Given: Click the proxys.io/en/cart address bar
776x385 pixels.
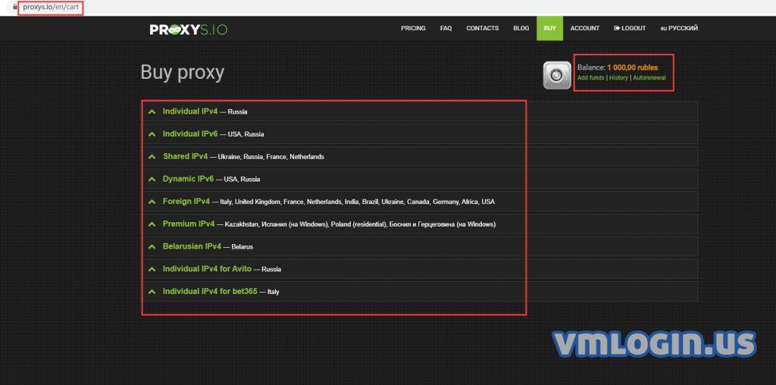Looking at the screenshot, I should (51, 8).
